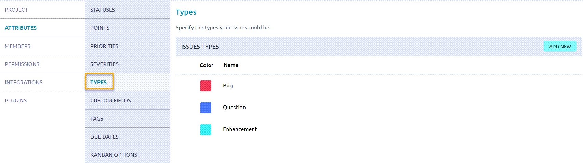Select the Bug issue type name
Image resolution: width=583 pixels, height=163 pixels.
[x=228, y=86]
